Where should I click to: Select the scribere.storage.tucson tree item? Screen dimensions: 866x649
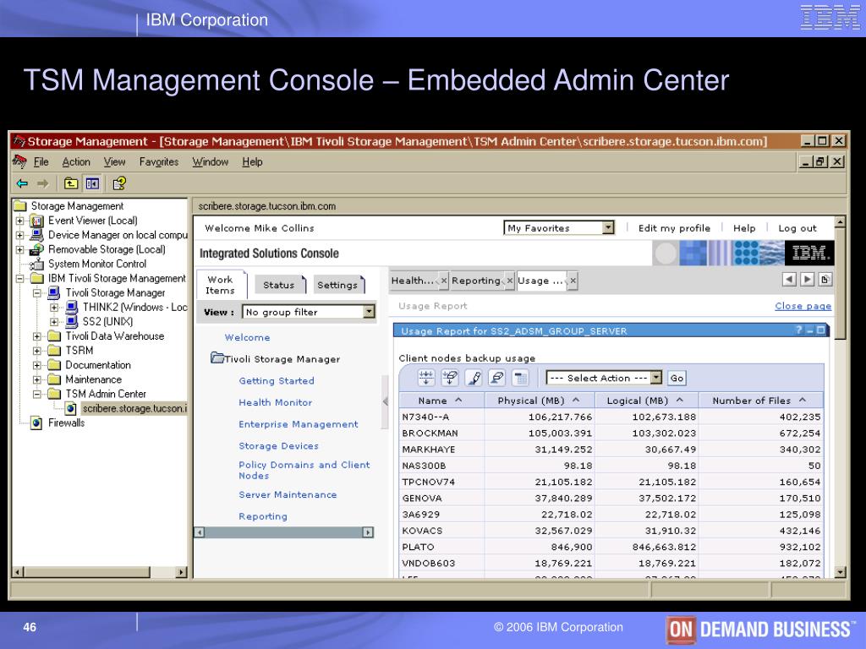pyautogui.click(x=134, y=408)
